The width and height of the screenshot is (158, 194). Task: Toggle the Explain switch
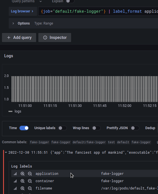click(x=70, y=1)
